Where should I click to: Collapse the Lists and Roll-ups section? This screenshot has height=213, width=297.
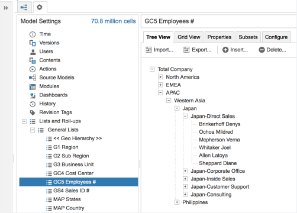pos(24,121)
